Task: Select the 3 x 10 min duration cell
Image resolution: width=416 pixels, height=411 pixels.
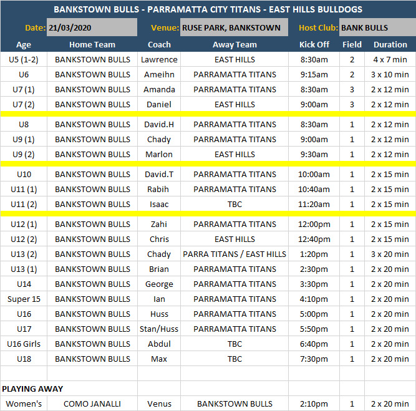Action: coord(390,75)
